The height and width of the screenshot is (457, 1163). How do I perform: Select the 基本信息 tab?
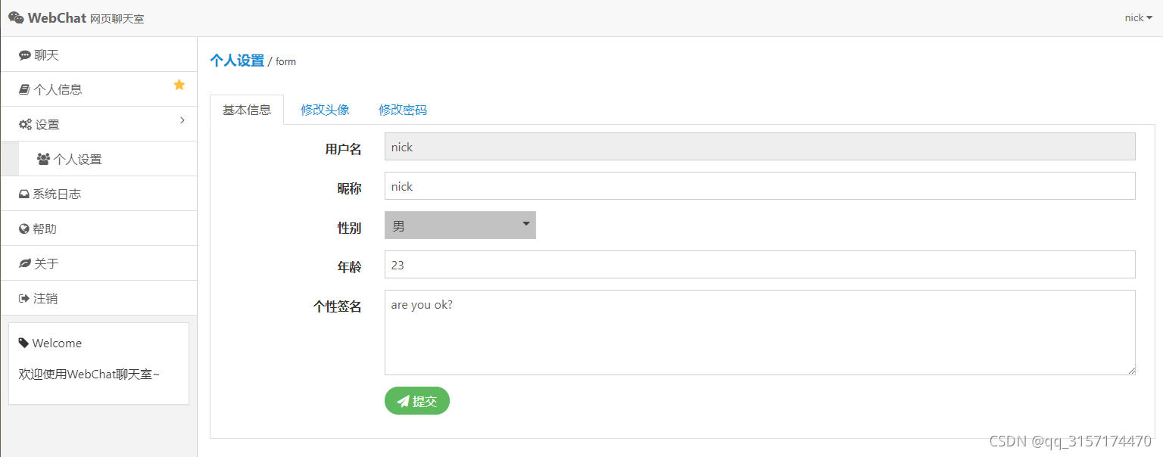point(247,110)
